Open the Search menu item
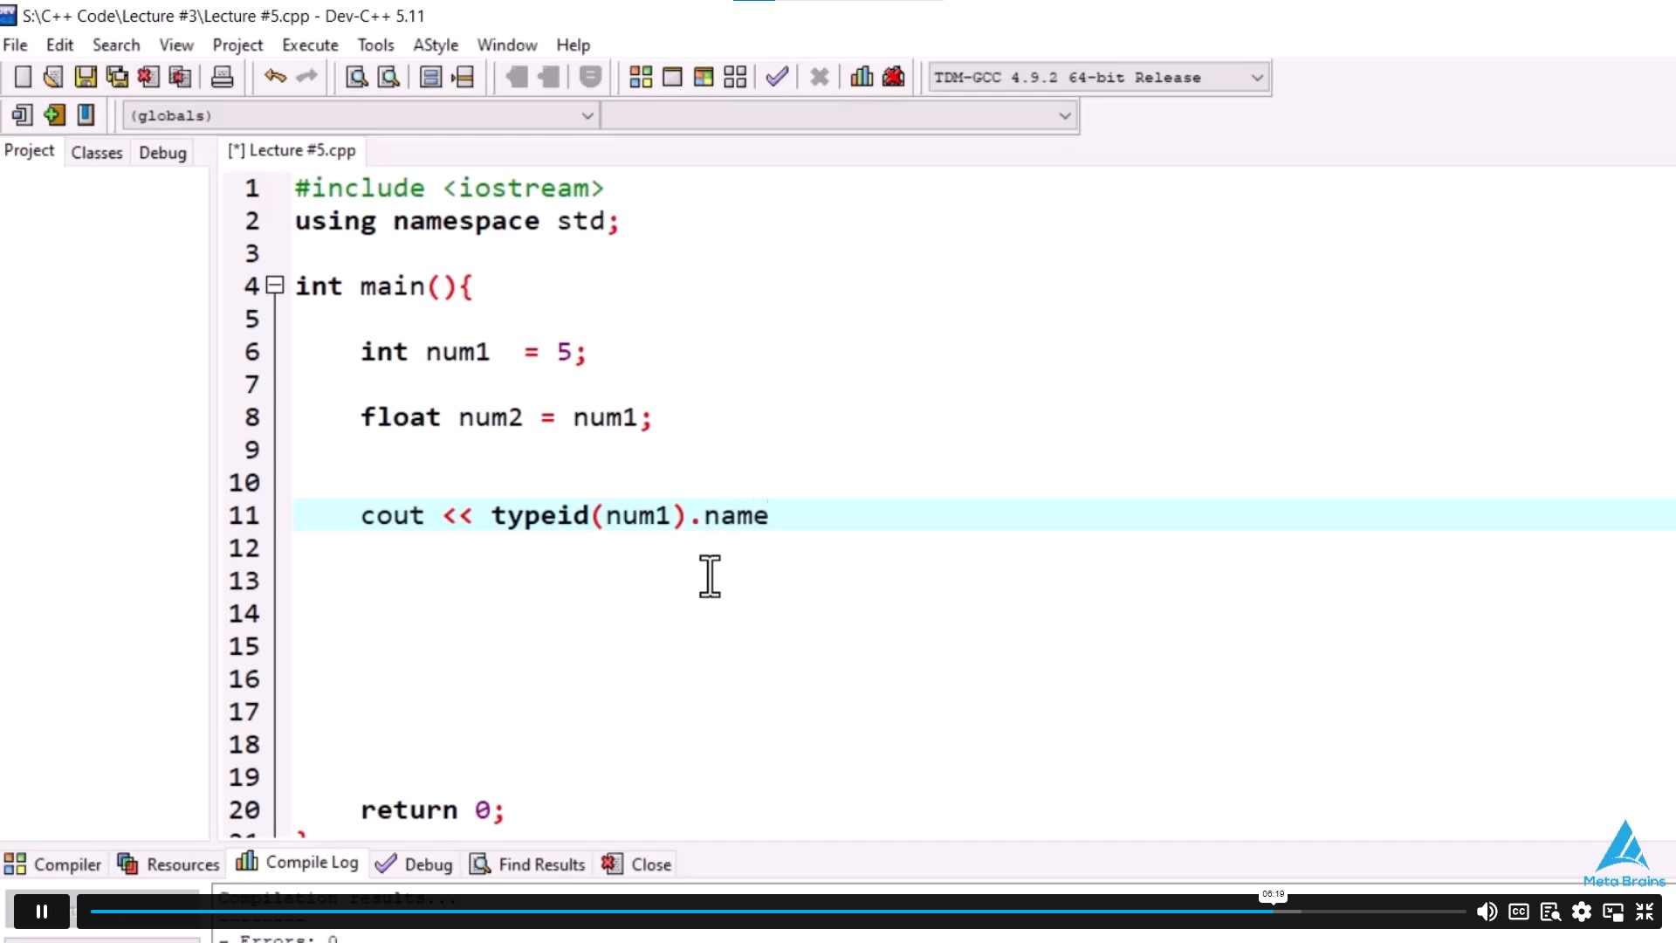This screenshot has width=1676, height=943. tap(115, 45)
